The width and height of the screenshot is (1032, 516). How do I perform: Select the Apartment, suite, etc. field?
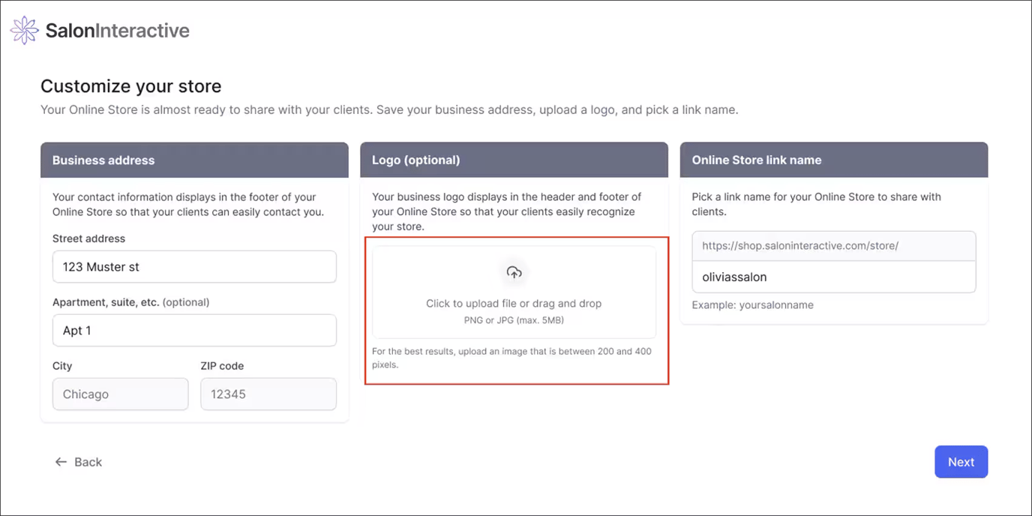click(x=194, y=330)
